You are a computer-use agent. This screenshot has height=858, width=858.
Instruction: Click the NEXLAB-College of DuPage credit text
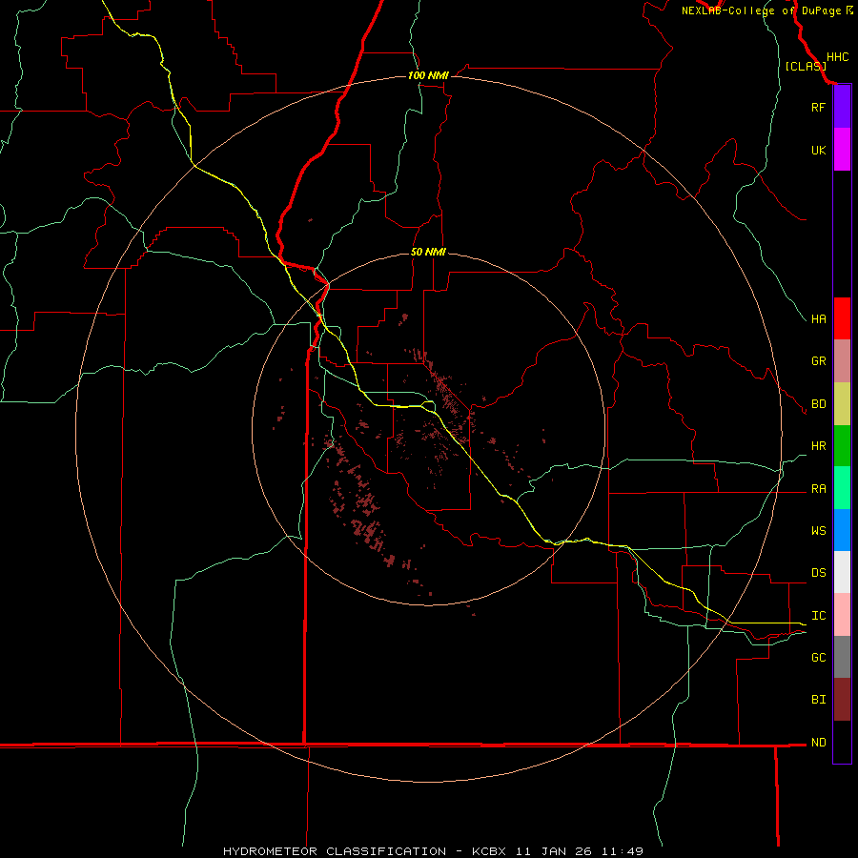762,10
